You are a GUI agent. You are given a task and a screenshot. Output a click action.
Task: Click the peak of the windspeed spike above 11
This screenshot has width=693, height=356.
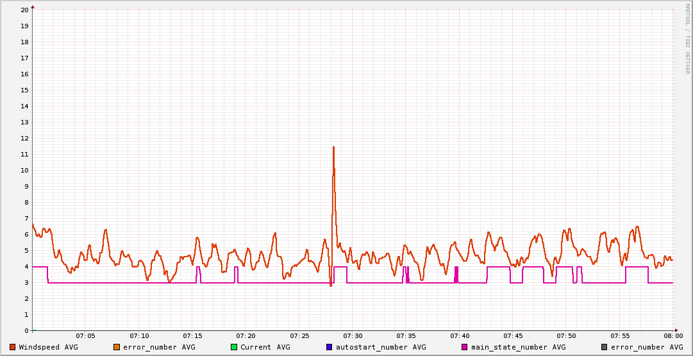[334, 148]
